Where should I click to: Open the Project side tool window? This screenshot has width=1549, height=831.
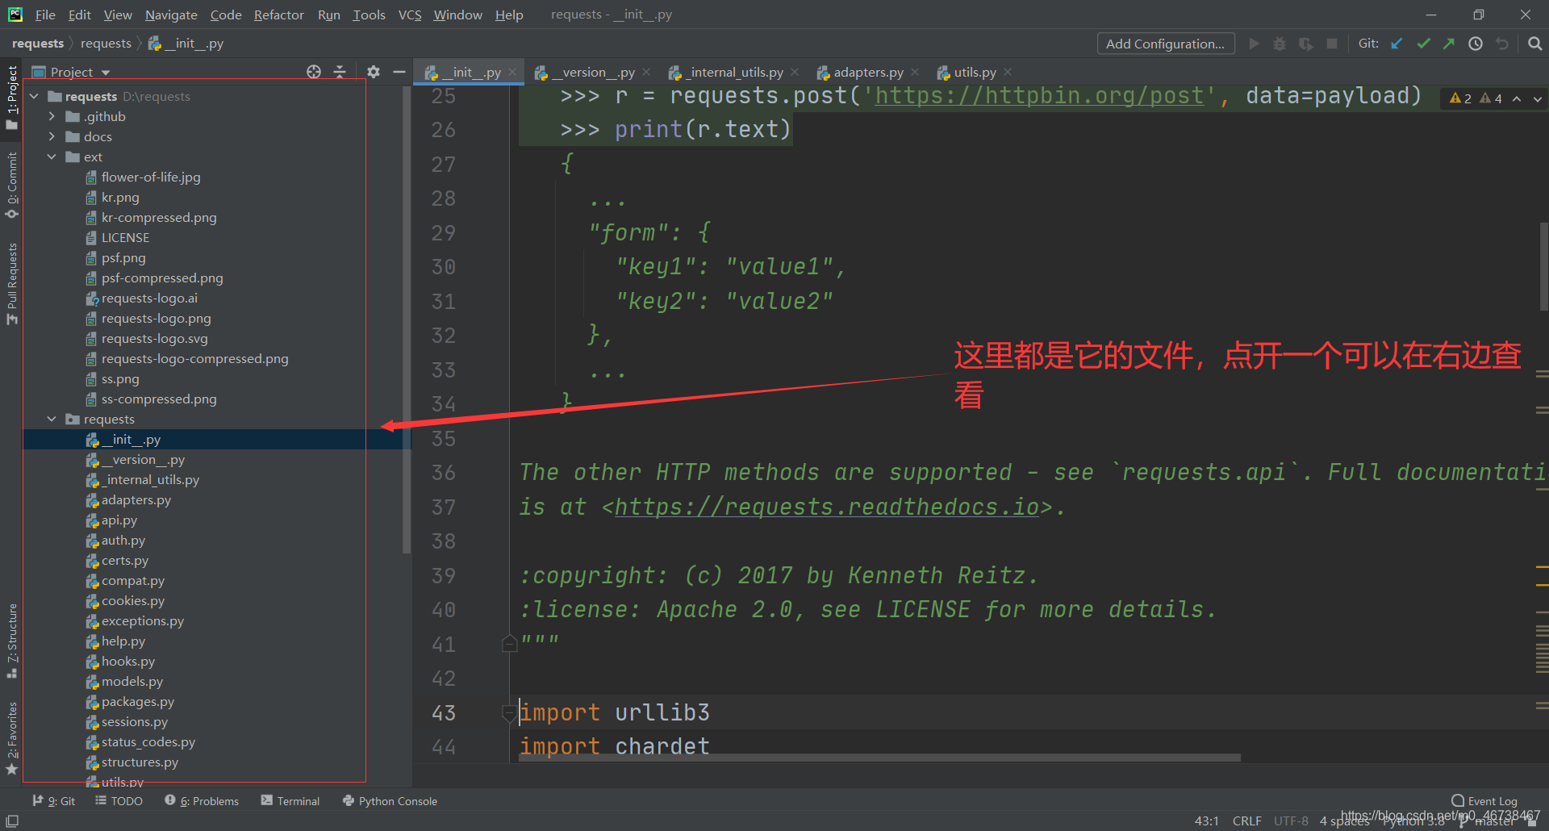(11, 97)
